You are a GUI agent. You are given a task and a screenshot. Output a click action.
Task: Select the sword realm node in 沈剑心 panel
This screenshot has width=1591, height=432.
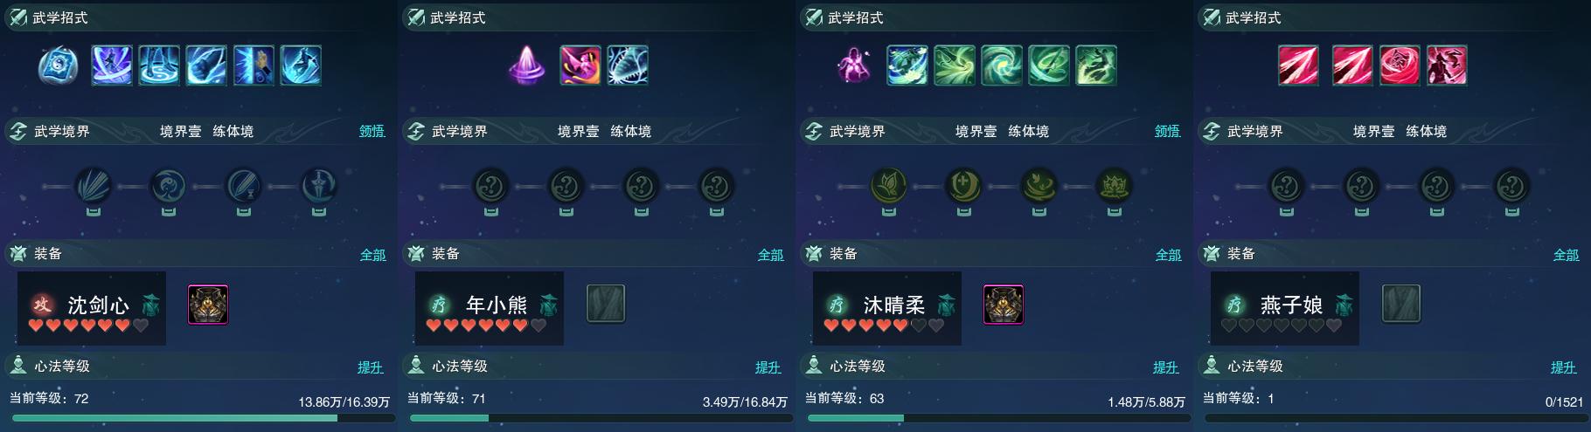[x=319, y=186]
